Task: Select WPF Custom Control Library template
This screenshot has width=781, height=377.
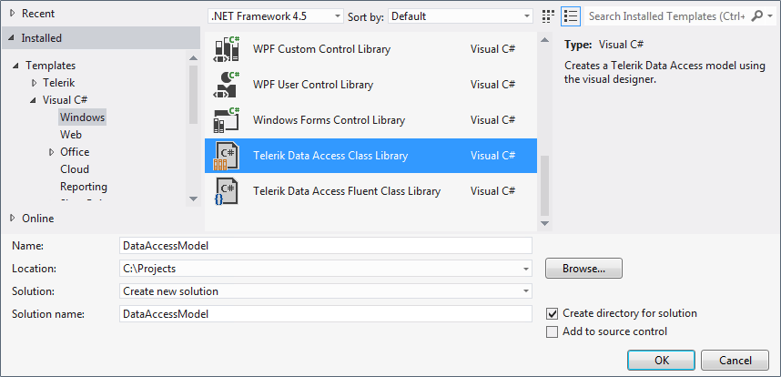Action: [370, 49]
